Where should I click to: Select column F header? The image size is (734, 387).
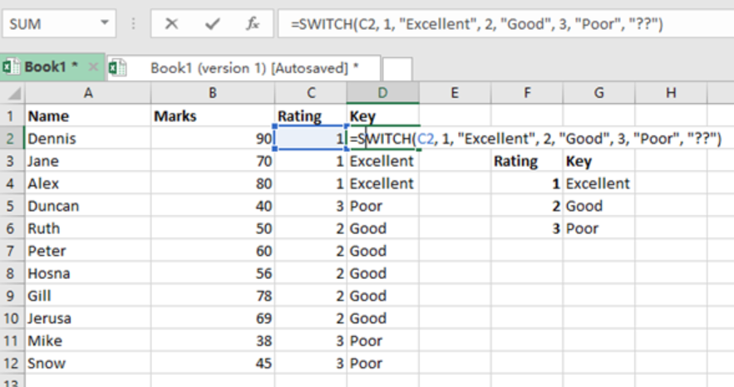tap(527, 93)
